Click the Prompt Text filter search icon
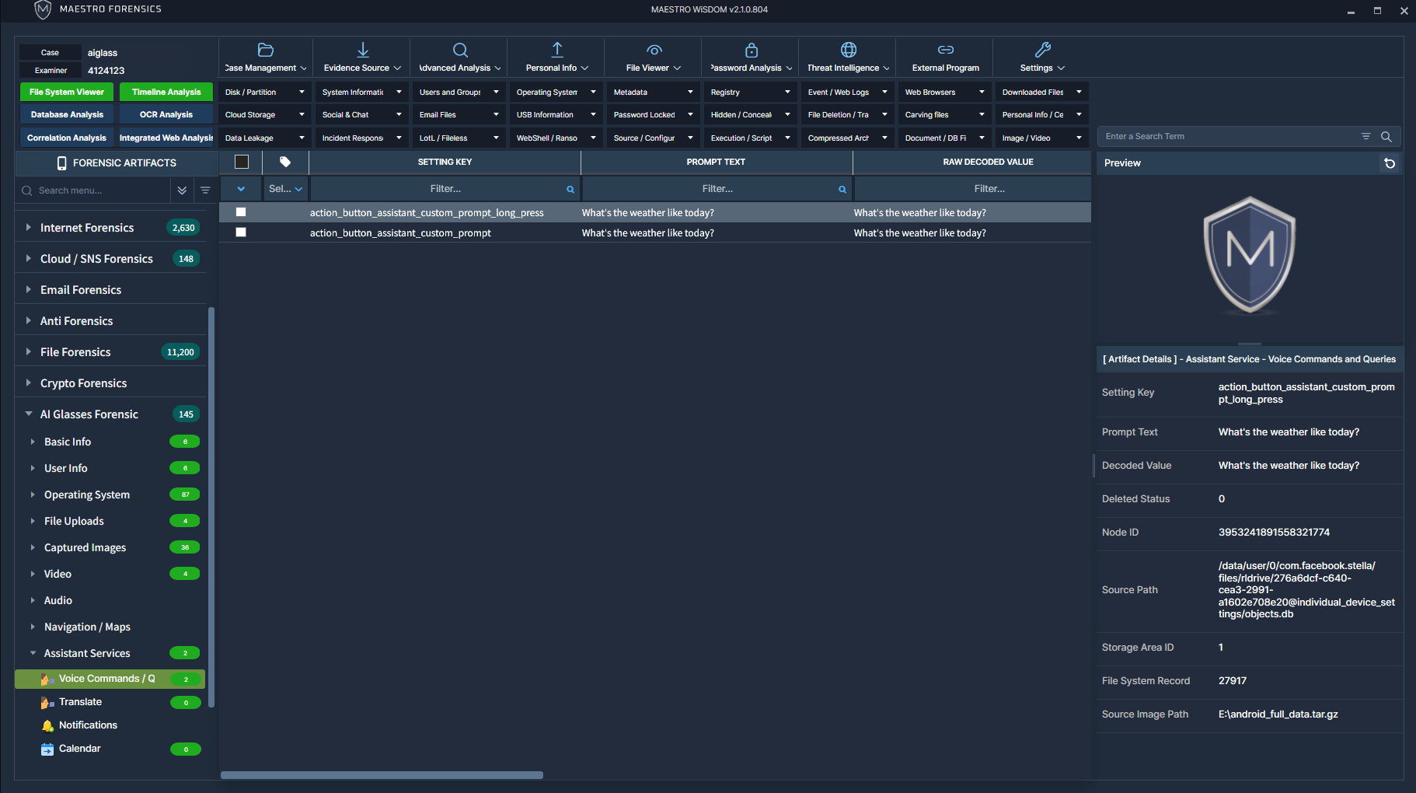 coord(842,189)
